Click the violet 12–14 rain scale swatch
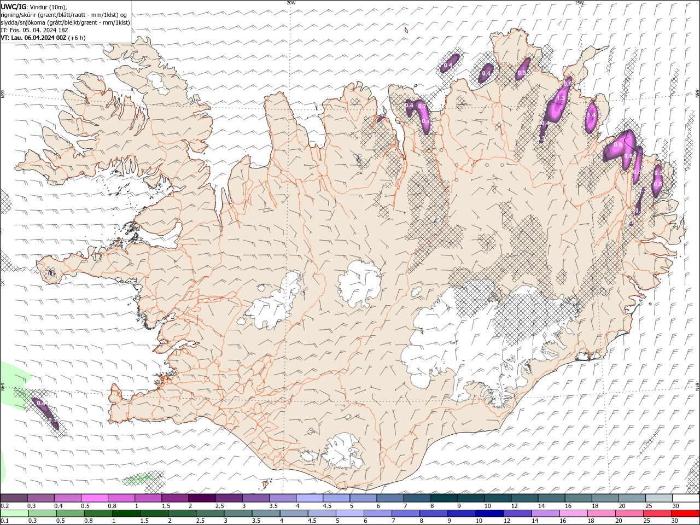 pyautogui.click(x=517, y=514)
